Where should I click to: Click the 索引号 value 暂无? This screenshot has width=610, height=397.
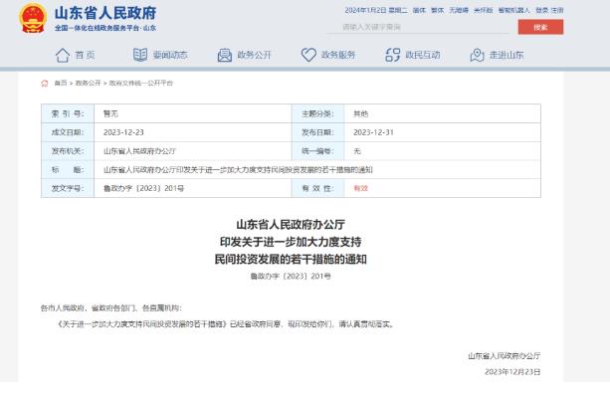[110, 113]
